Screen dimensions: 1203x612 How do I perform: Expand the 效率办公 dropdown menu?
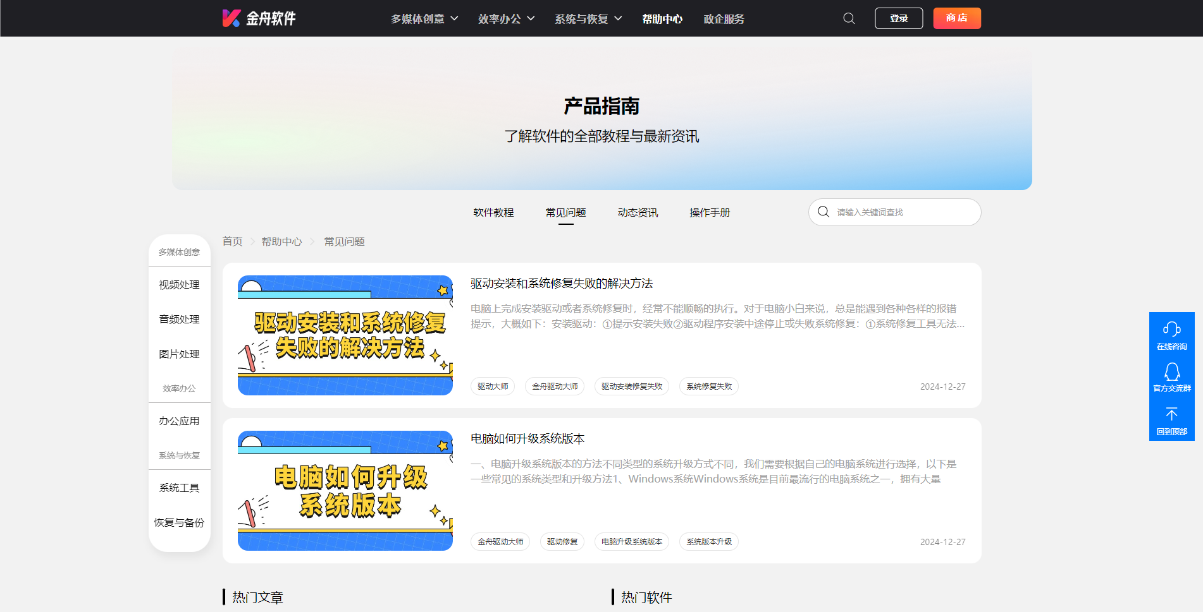(x=507, y=19)
